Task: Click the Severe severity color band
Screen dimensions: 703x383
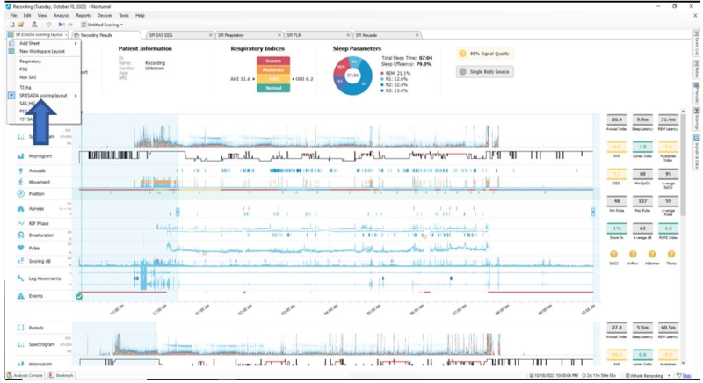Action: [273, 61]
